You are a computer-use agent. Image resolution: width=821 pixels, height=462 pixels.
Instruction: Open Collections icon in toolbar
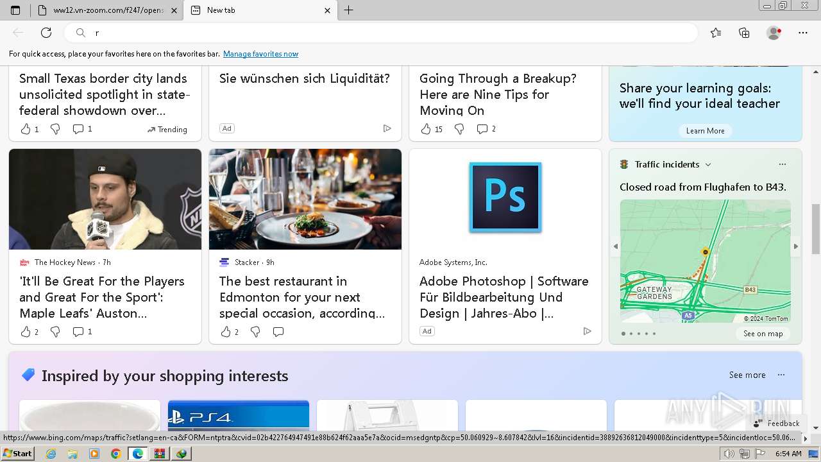[744, 33]
